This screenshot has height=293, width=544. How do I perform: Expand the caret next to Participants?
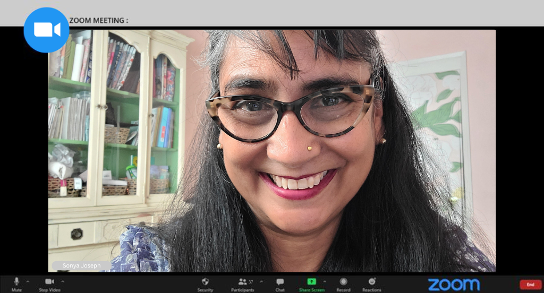click(261, 281)
